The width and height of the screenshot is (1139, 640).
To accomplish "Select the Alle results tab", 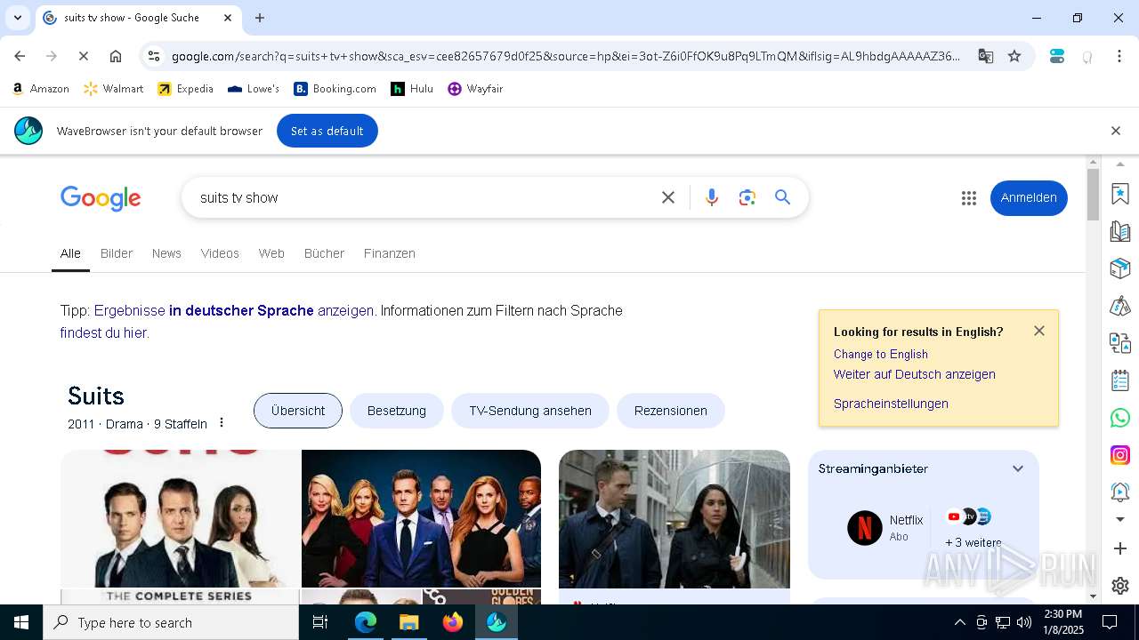I will click(x=70, y=253).
